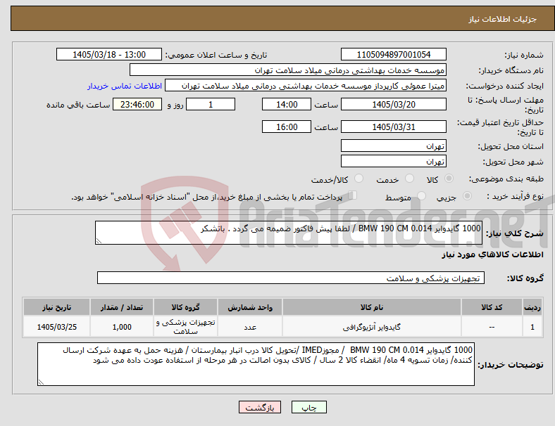Click the گروه کالا field تجهیزات پزشکی
The width and height of the screenshot is (555, 426).
291,278
